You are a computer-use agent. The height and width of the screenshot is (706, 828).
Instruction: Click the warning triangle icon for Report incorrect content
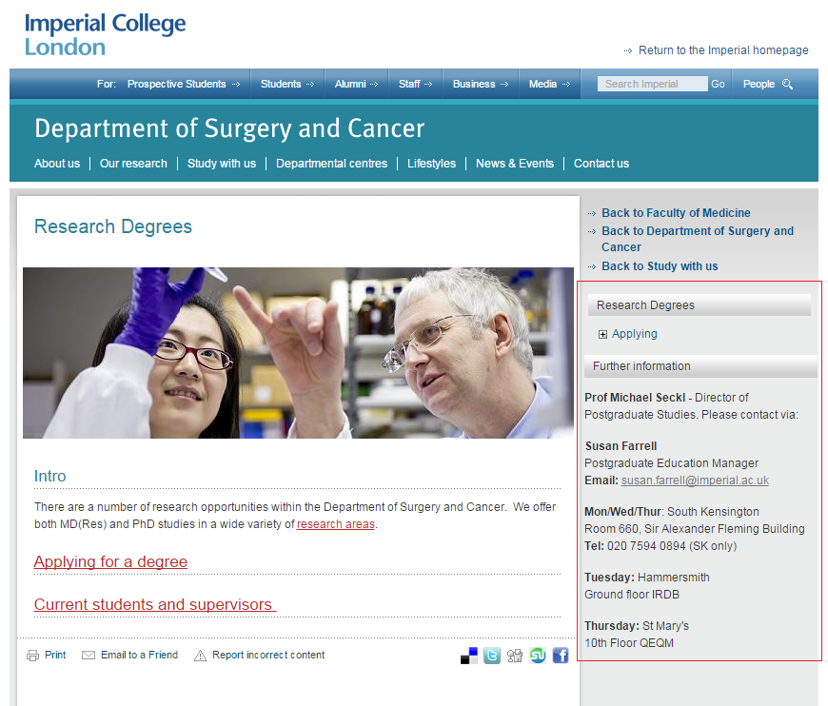(x=200, y=656)
